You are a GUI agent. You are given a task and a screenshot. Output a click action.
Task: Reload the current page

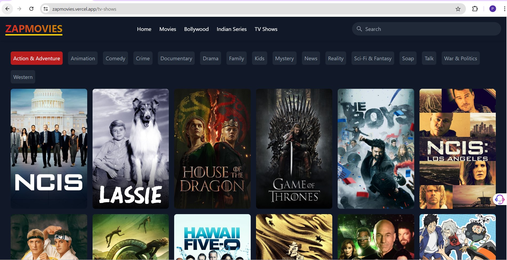pyautogui.click(x=31, y=9)
